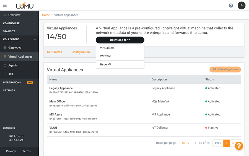249x156 pixels.
Task: Follow the Home breadcrumb link
Action: (x=46, y=15)
